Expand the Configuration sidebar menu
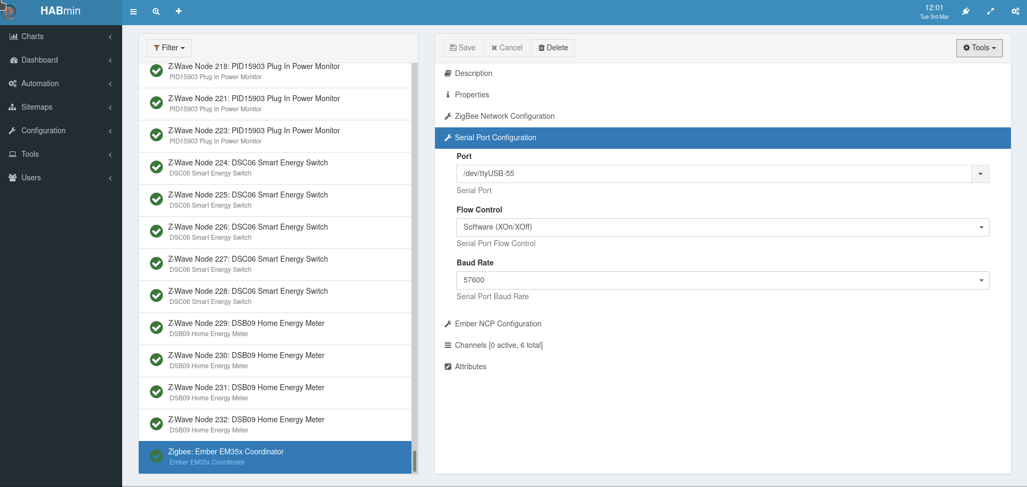Screen dimensions: 1027x487 click(61, 131)
